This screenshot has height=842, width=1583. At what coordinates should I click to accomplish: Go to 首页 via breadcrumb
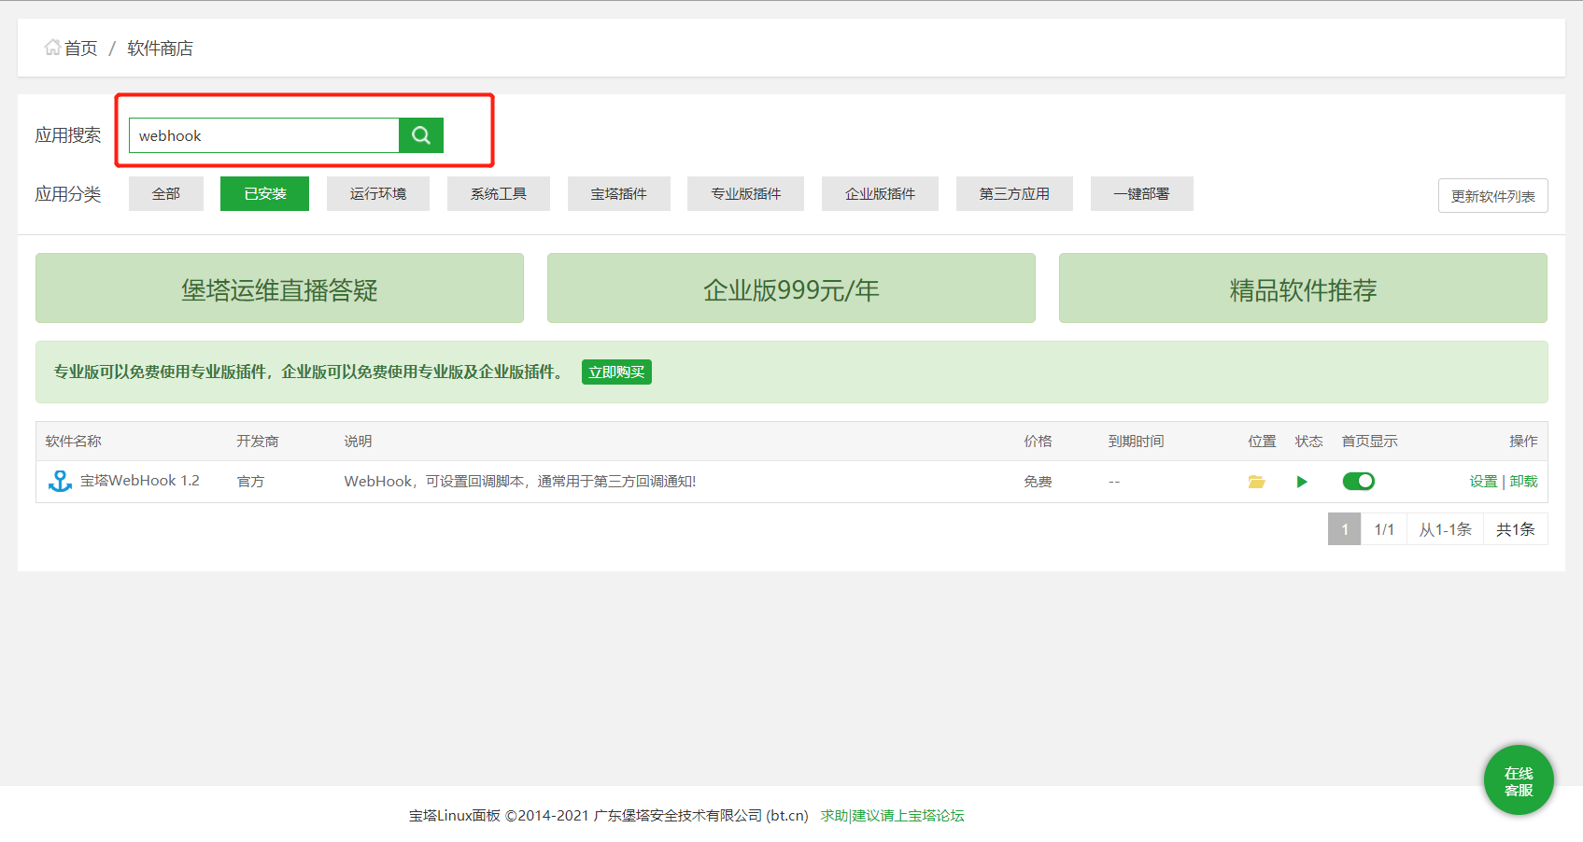81,49
